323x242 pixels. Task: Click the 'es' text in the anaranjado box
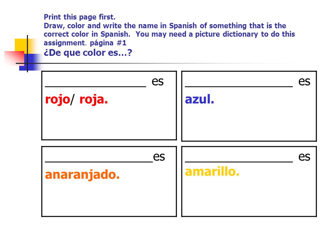(159, 157)
